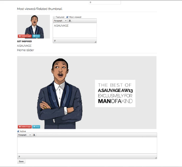
Task: Untick the Most viewed checkbox
Action: [x=67, y=17]
